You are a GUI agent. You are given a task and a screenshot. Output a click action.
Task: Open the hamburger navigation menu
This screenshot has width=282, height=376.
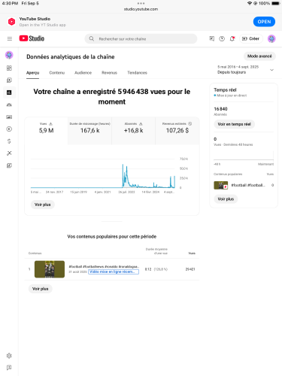pos(10,38)
